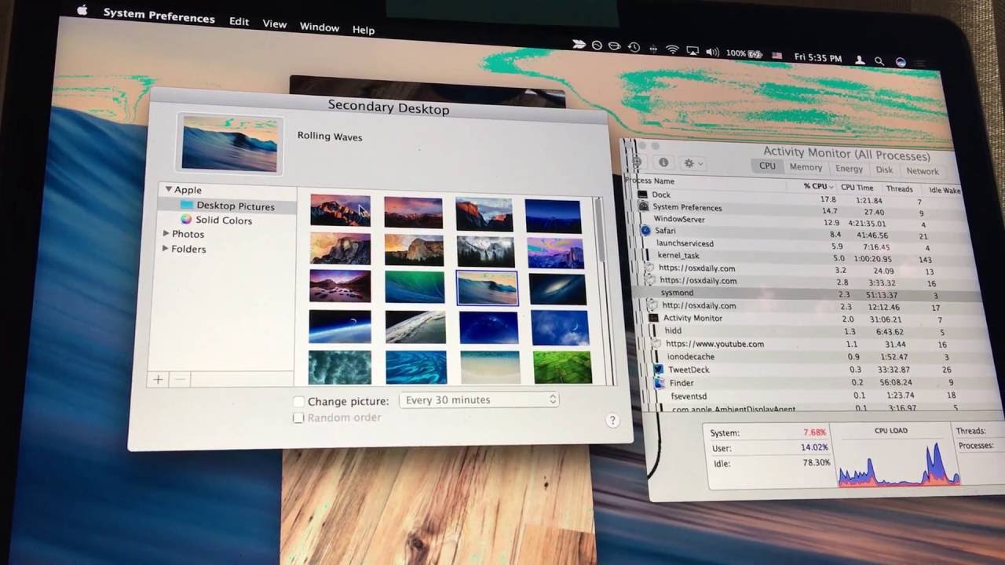Open the fast user switching icon
Viewport: 1005px width, 565px height.
pyautogui.click(x=860, y=60)
